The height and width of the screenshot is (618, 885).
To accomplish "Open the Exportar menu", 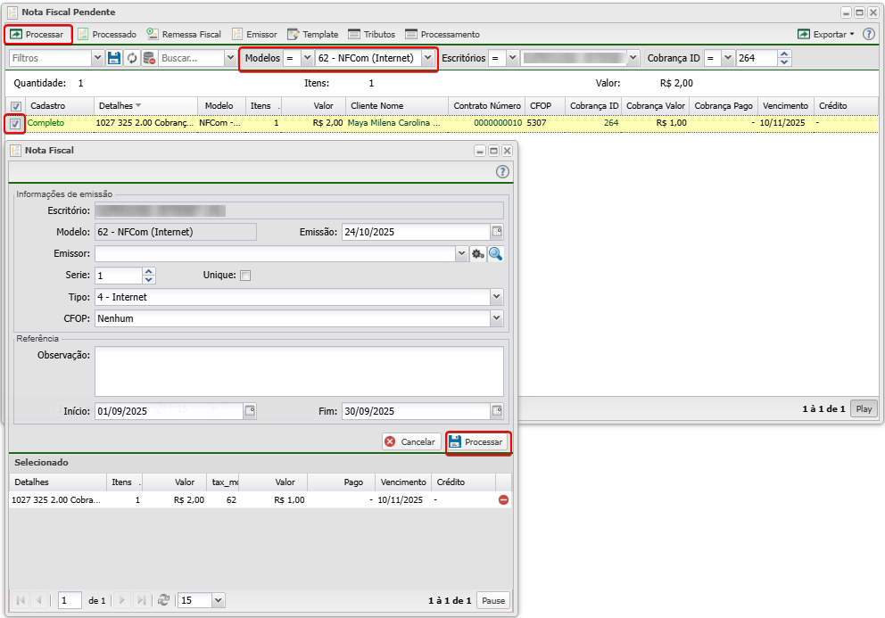I will click(x=826, y=34).
